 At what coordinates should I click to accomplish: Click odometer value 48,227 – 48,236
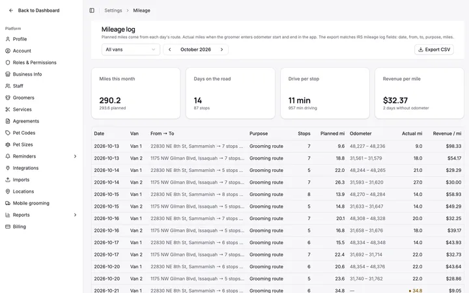[x=367, y=146]
